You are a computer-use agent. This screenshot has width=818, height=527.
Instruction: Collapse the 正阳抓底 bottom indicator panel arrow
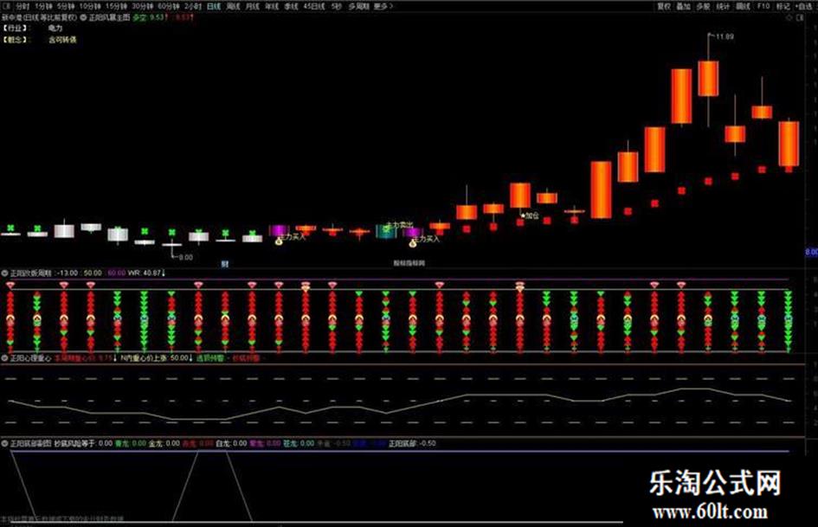tap(4, 443)
